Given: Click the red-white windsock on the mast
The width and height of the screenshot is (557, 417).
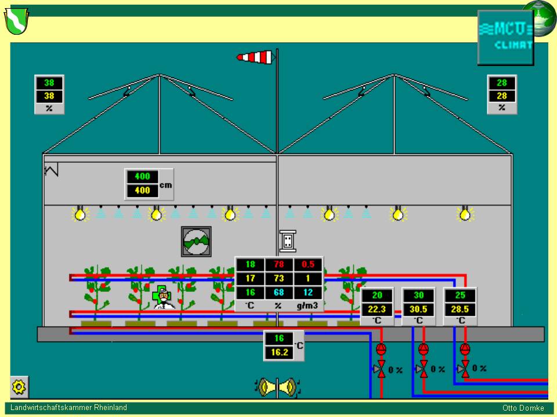Looking at the screenshot, I should tap(255, 57).
